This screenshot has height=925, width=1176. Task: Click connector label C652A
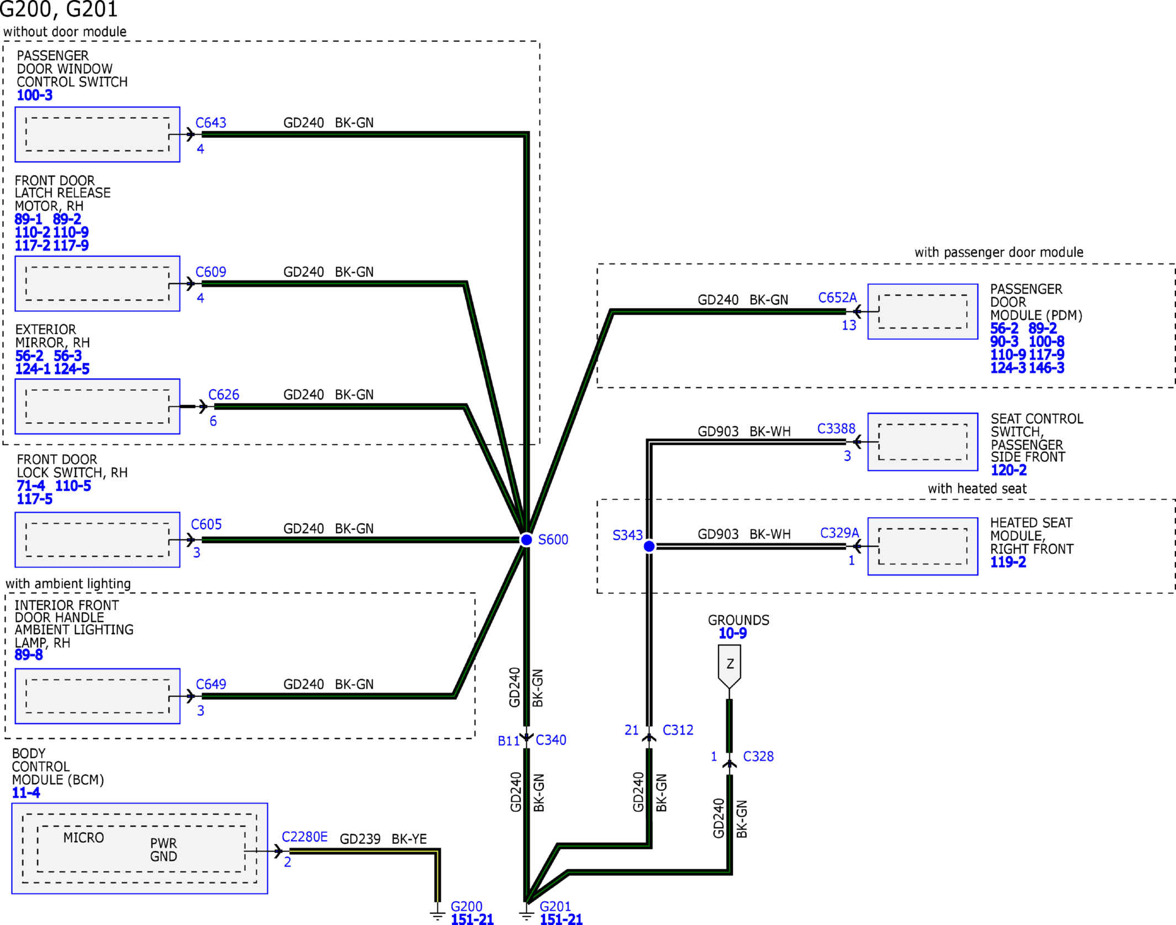pos(837,298)
